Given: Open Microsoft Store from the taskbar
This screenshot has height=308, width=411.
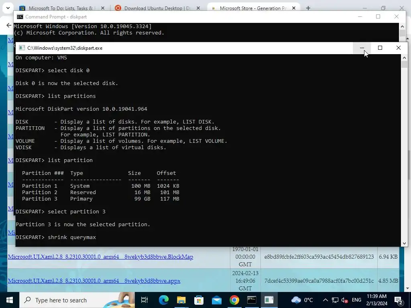Looking at the screenshot, I should tap(199, 300).
